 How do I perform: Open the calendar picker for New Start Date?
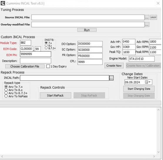[148, 82]
